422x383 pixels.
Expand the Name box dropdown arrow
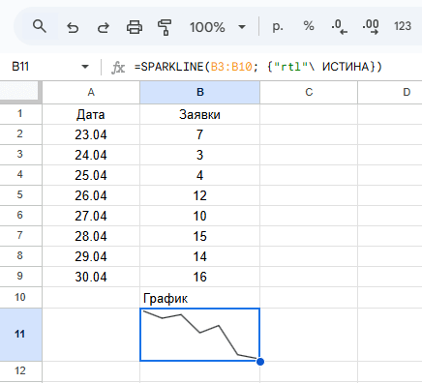(x=85, y=67)
